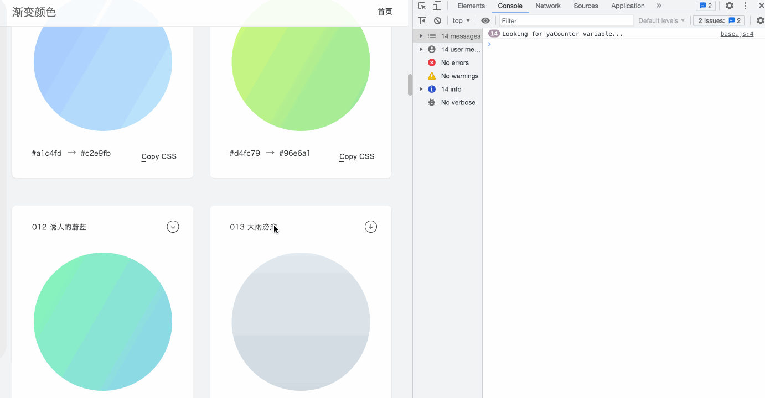Select the 14 messages sidebar row
Image resolution: width=765 pixels, height=398 pixels.
448,36
